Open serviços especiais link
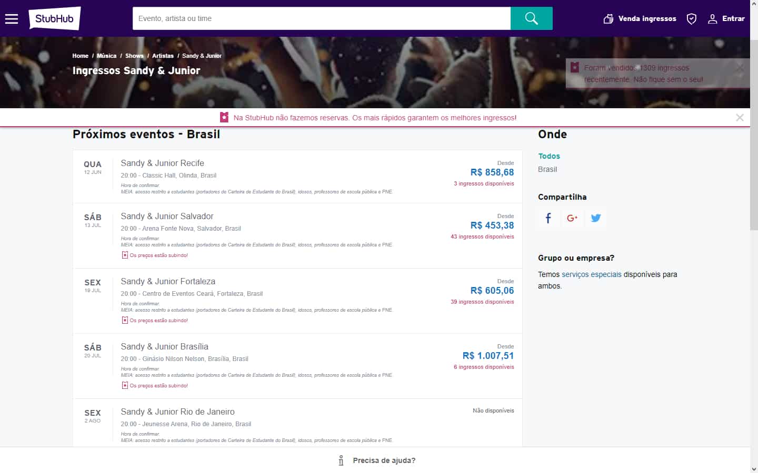 pos(592,274)
